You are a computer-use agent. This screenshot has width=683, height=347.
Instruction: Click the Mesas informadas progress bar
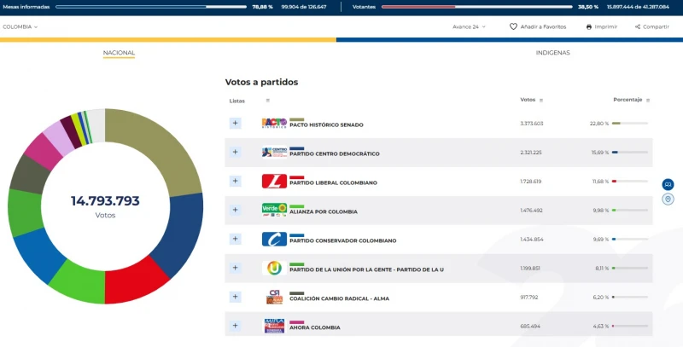[x=151, y=7]
